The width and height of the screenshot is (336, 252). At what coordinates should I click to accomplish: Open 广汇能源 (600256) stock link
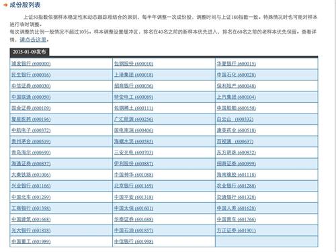[134, 119]
